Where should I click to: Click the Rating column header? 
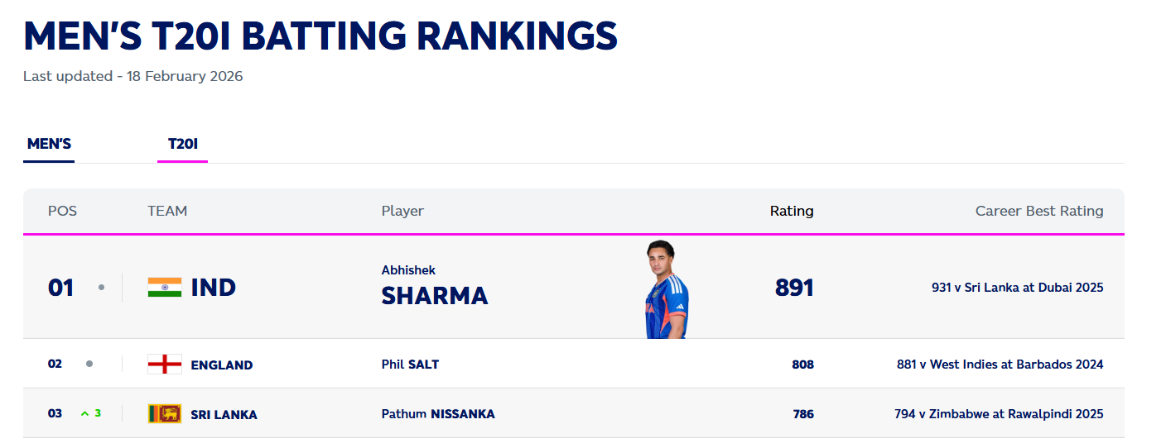tap(792, 211)
